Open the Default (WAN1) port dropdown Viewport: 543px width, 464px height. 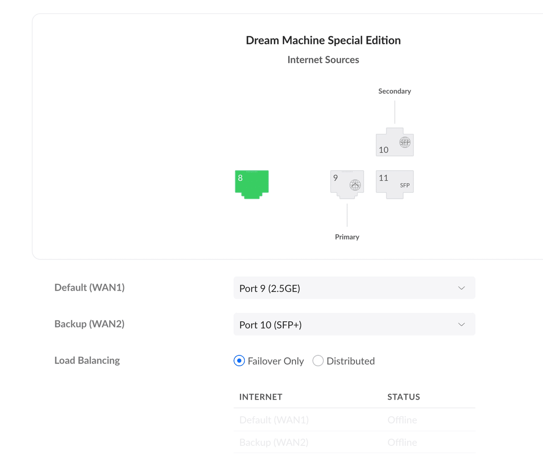pyautogui.click(x=354, y=288)
